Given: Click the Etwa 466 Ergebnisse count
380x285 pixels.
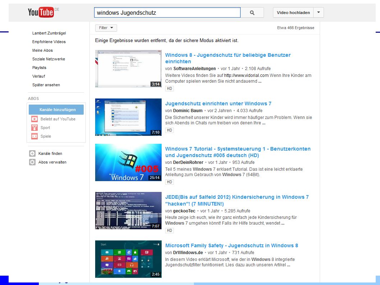Looking at the screenshot, I should click(x=296, y=28).
